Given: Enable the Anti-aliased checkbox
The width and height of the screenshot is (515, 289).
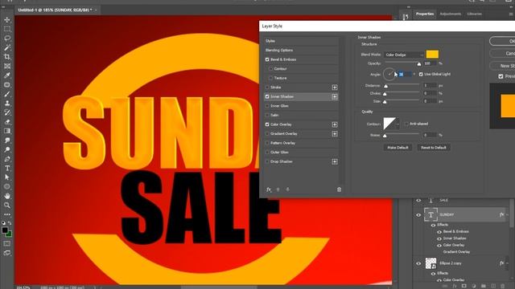Looking at the screenshot, I should pos(406,124).
